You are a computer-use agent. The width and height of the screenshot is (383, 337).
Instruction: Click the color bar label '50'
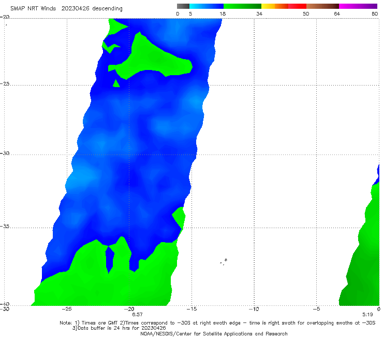[306, 13]
